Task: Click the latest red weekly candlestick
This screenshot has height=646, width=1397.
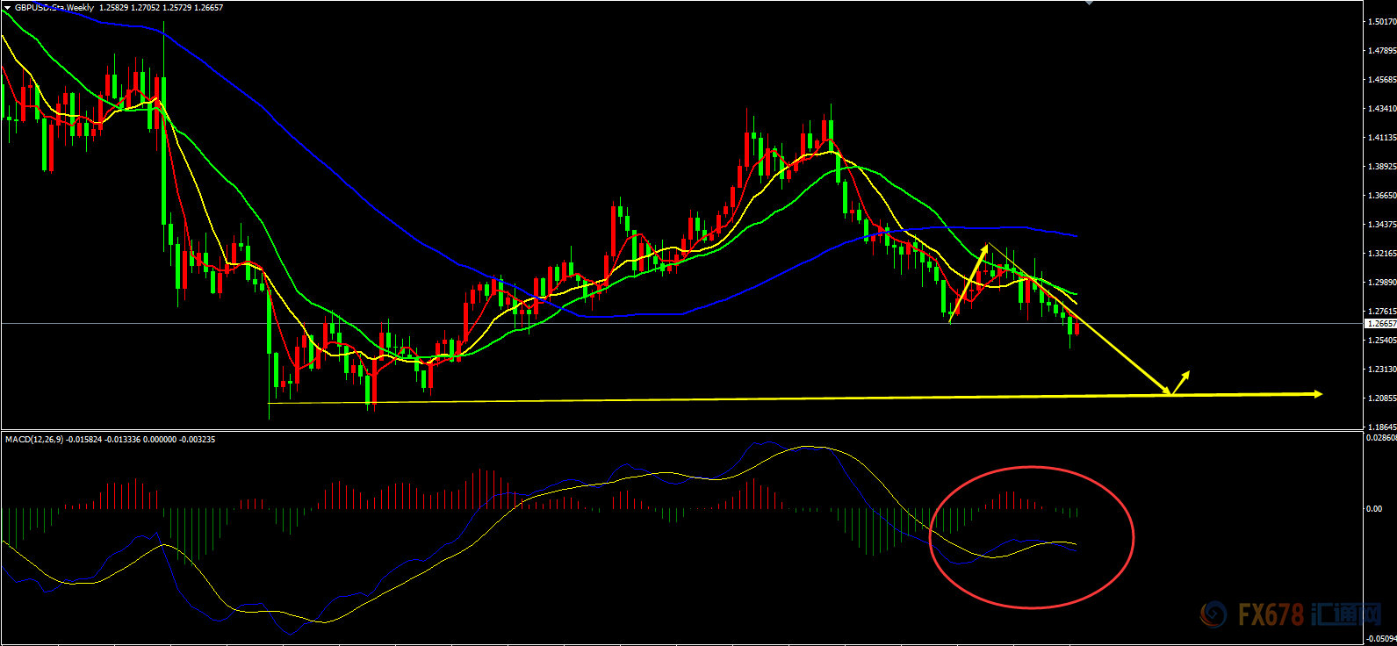Action: click(1077, 329)
